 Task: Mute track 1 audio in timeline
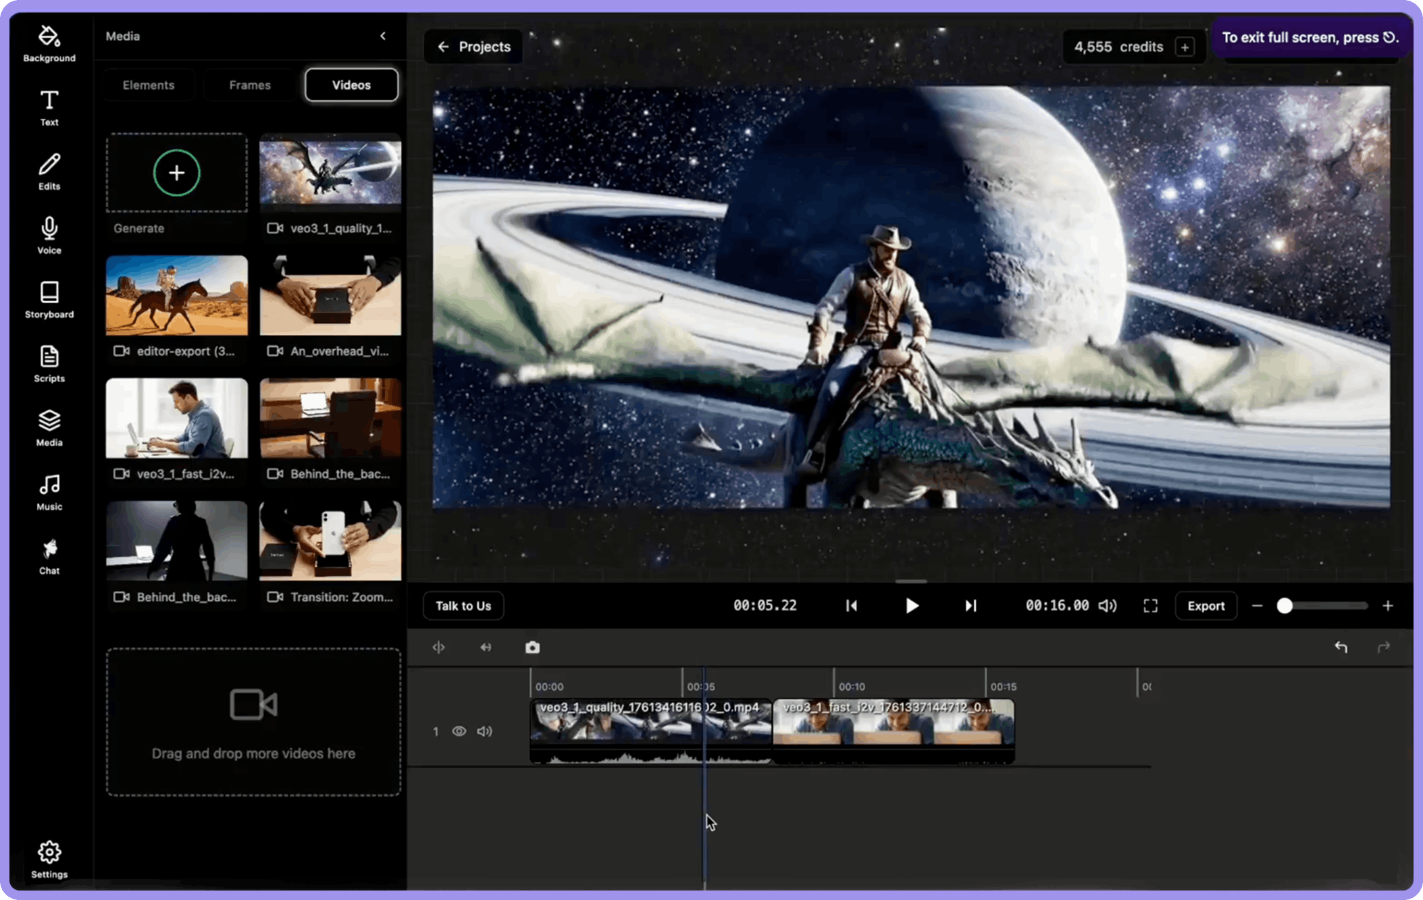(484, 731)
